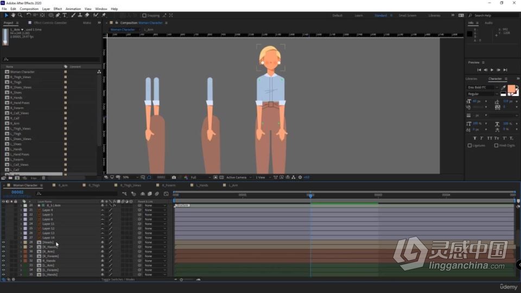Select the Ellipse shape tool
This screenshot has width=521, height=293.
point(51,15)
